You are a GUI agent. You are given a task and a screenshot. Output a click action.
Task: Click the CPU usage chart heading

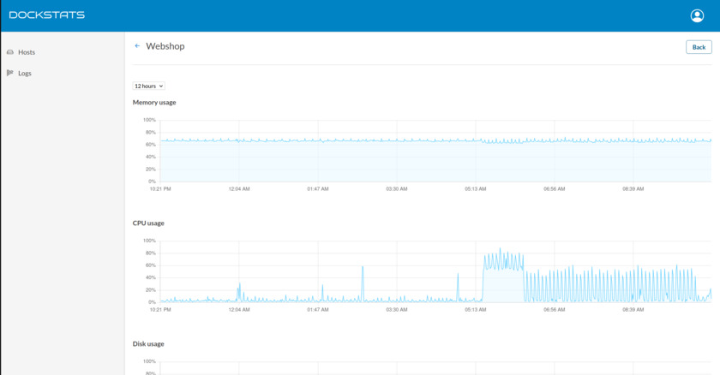148,223
